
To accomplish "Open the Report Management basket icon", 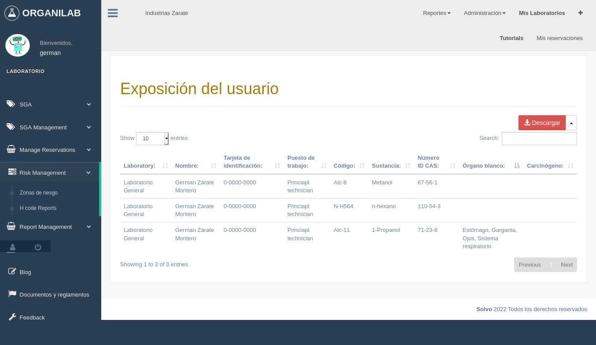I will (11, 226).
